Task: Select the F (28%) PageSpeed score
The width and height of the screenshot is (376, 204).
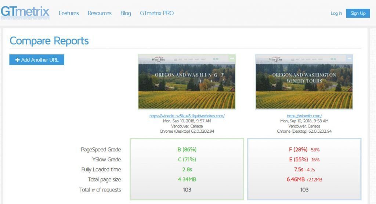Action: (298, 150)
